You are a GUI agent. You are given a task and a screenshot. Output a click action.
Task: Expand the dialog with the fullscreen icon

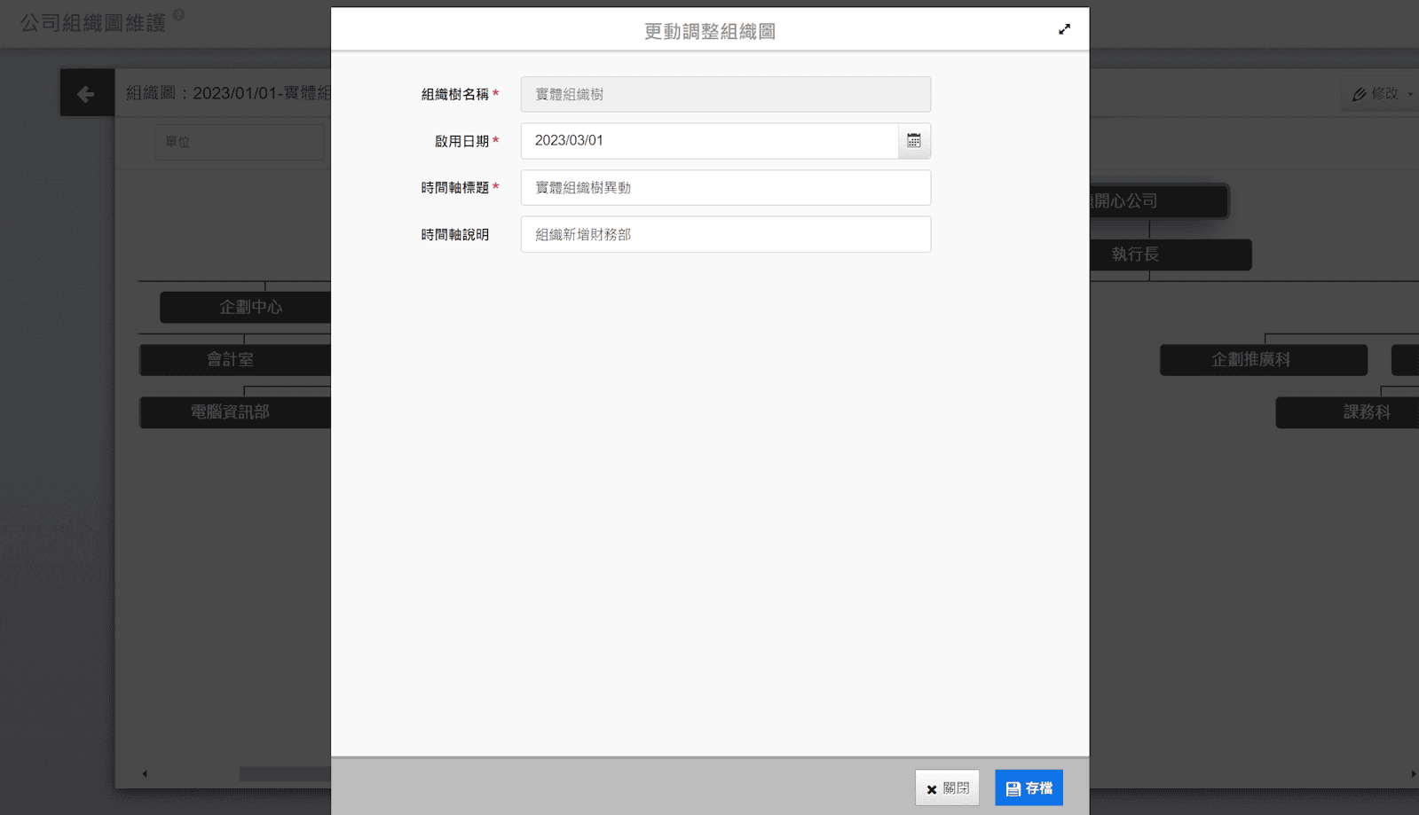(1064, 29)
